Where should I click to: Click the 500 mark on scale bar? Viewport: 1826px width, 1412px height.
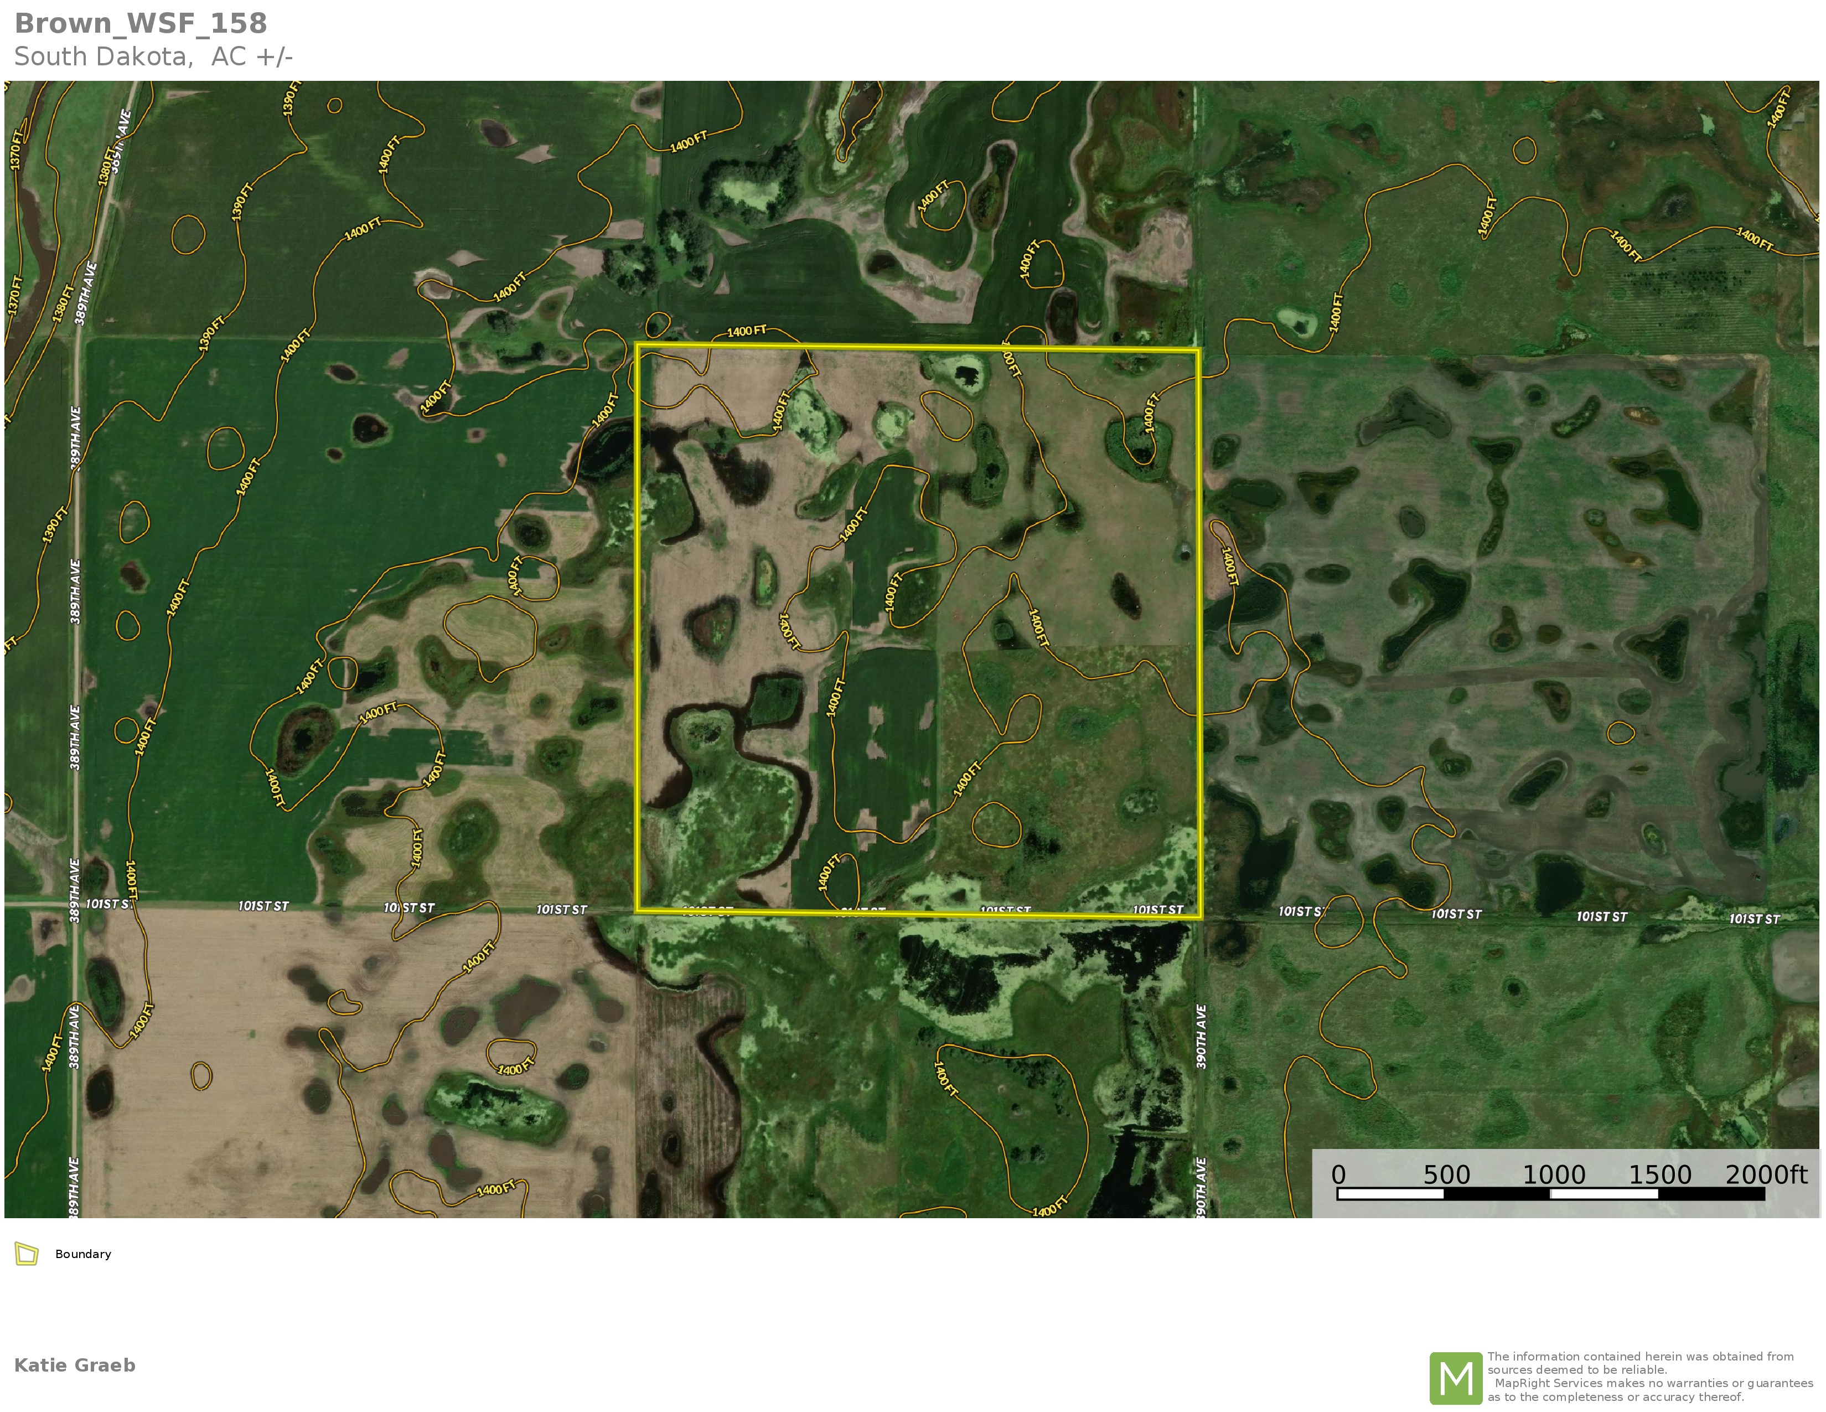pos(1446,1174)
